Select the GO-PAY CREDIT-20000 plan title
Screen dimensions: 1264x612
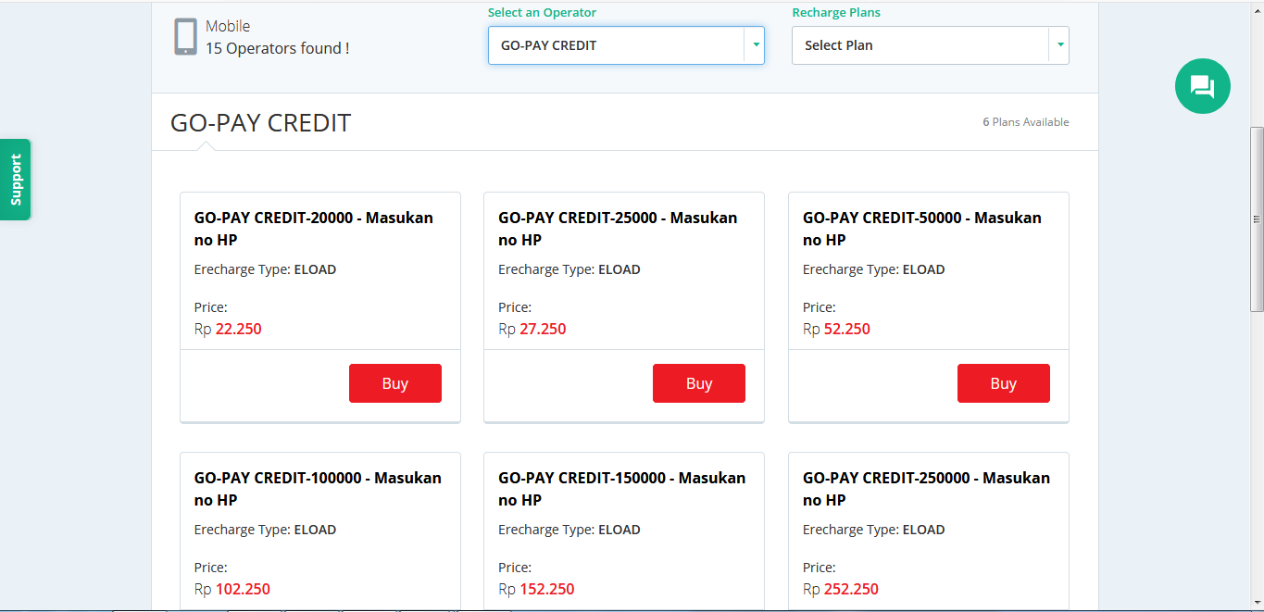(314, 229)
